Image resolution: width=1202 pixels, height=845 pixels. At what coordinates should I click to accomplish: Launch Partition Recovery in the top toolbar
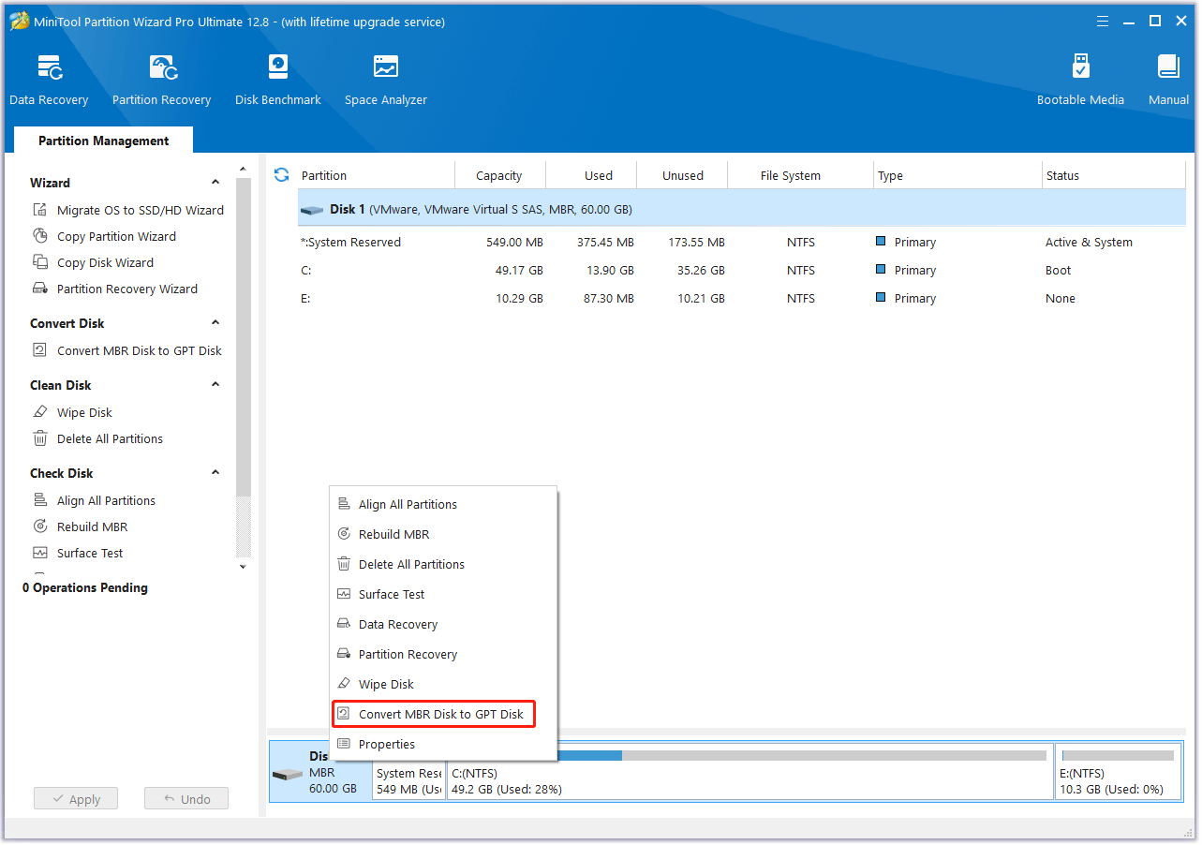click(x=161, y=81)
